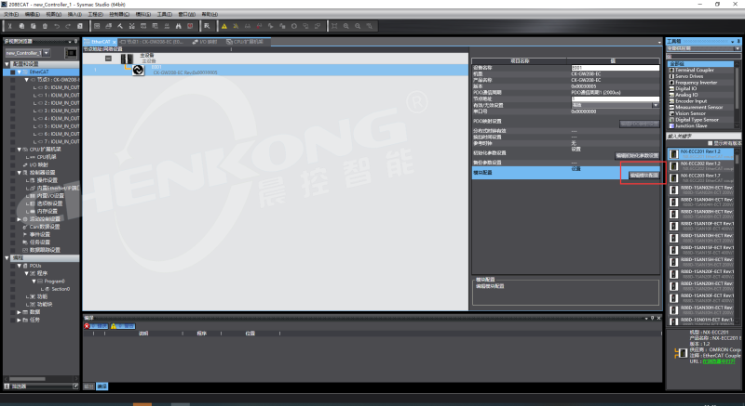Click the Zoom Out magnifier icon
Image resolution: width=745 pixels, height=406 pixels.
(358, 26)
